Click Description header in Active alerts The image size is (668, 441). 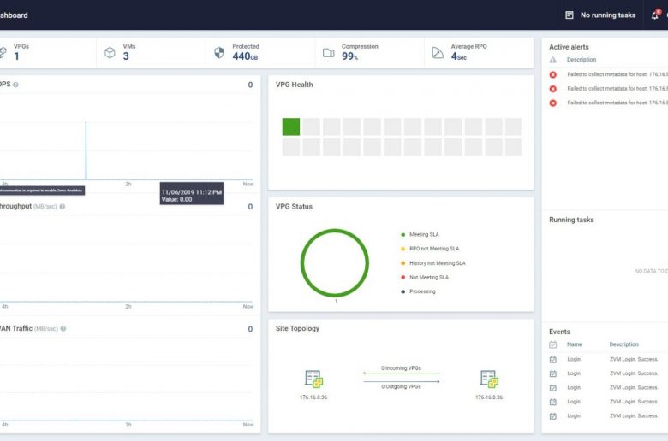pos(582,60)
